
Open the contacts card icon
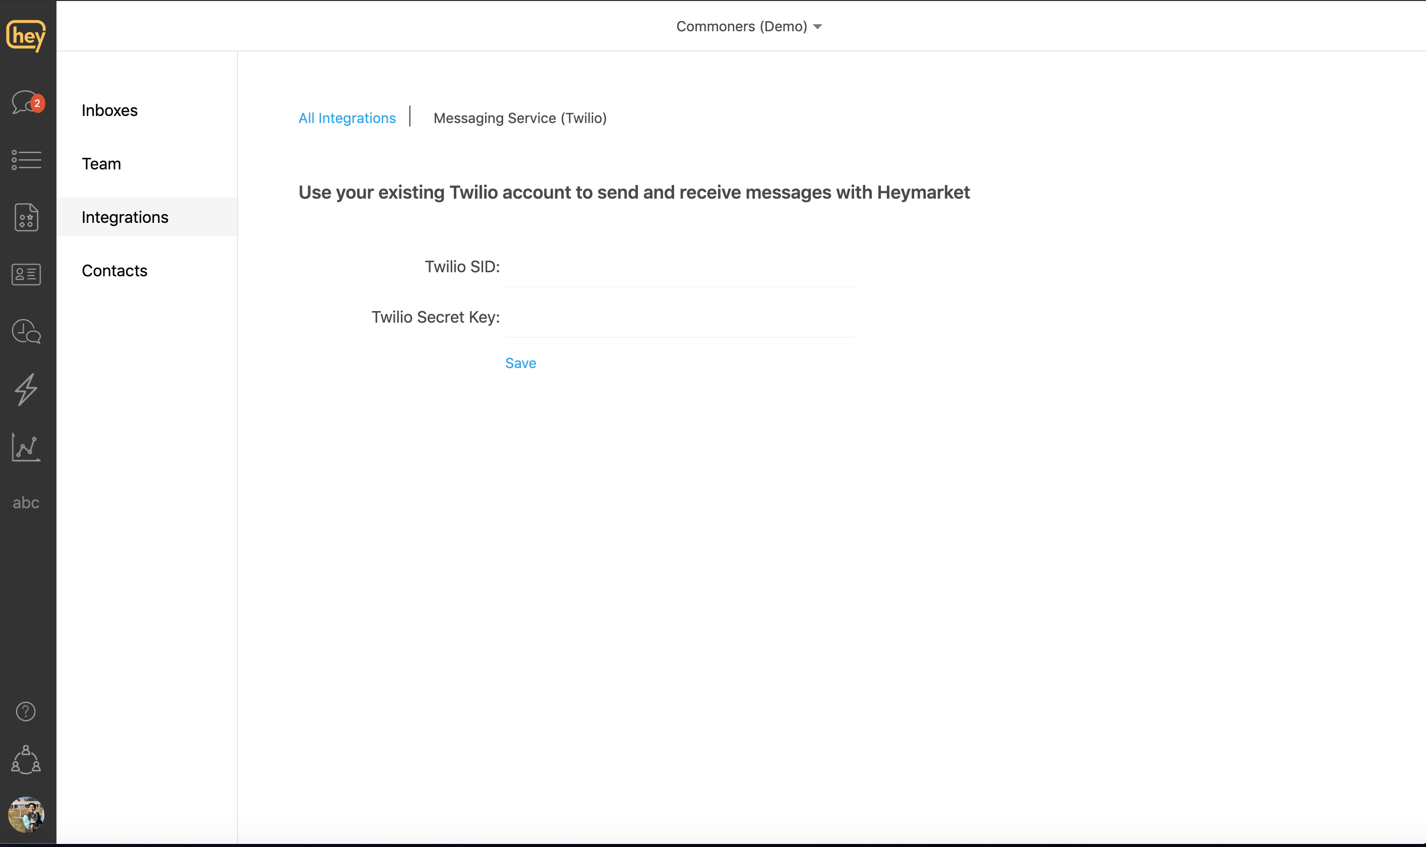coord(26,275)
